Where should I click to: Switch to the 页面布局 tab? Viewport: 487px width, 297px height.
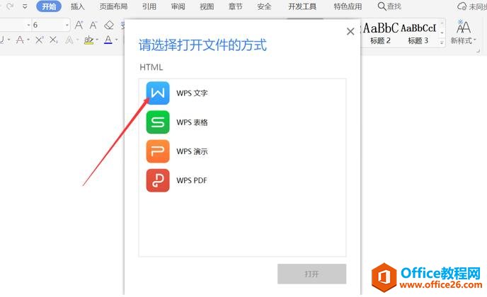point(113,6)
